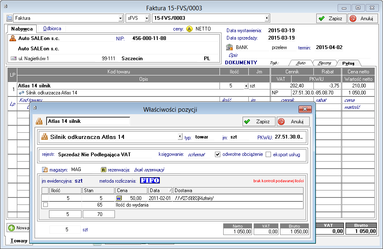Screen dimensions: 383x249
Task: Click the BANK building icon
Action: [229, 47]
